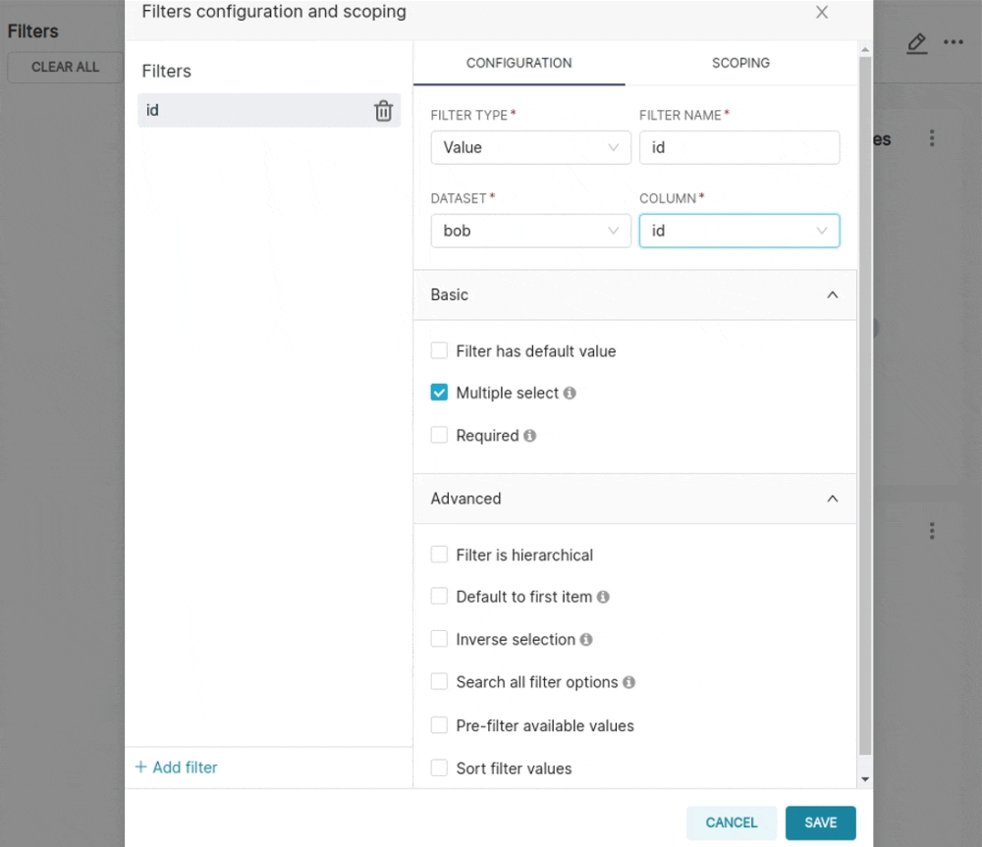
Task: Open the top kebab menu near 'es'
Action: tap(932, 138)
